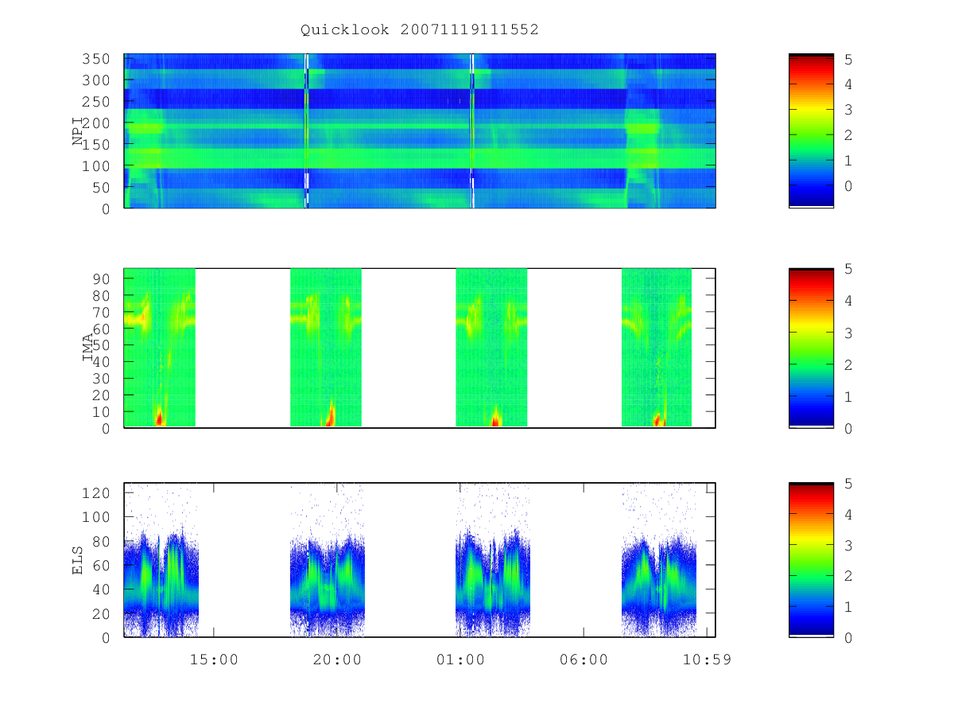954x716 pixels.
Task: Click the 30 tick on IMA axis
Action: click(x=101, y=379)
